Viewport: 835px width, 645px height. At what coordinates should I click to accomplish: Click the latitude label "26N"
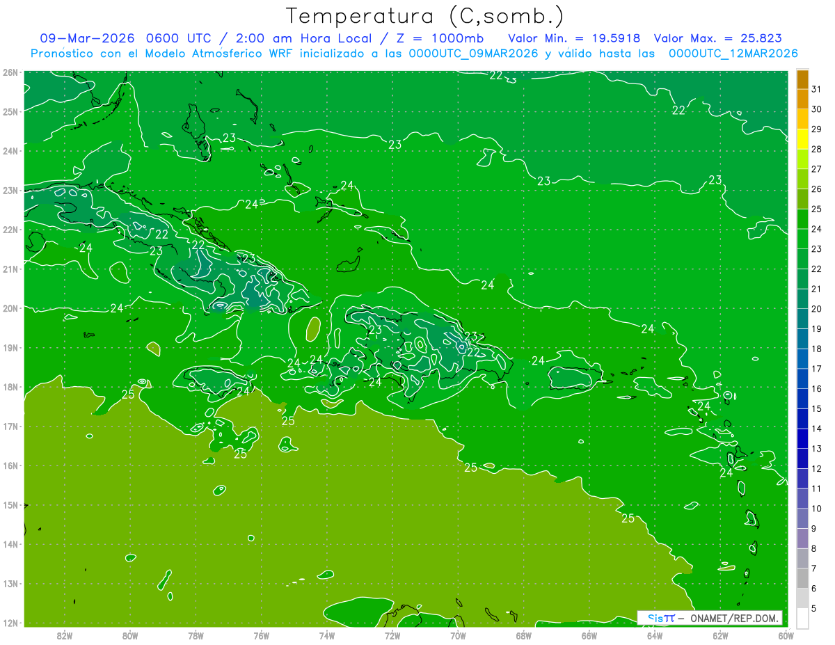[x=10, y=72]
